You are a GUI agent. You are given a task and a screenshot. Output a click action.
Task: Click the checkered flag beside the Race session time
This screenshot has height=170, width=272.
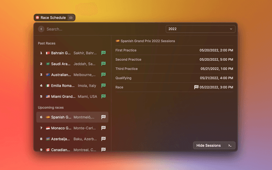pos(196,87)
